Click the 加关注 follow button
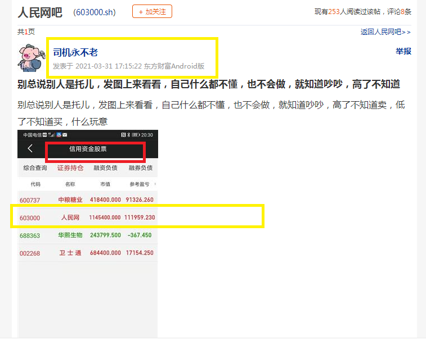The height and width of the screenshot is (340, 426). coord(152,12)
